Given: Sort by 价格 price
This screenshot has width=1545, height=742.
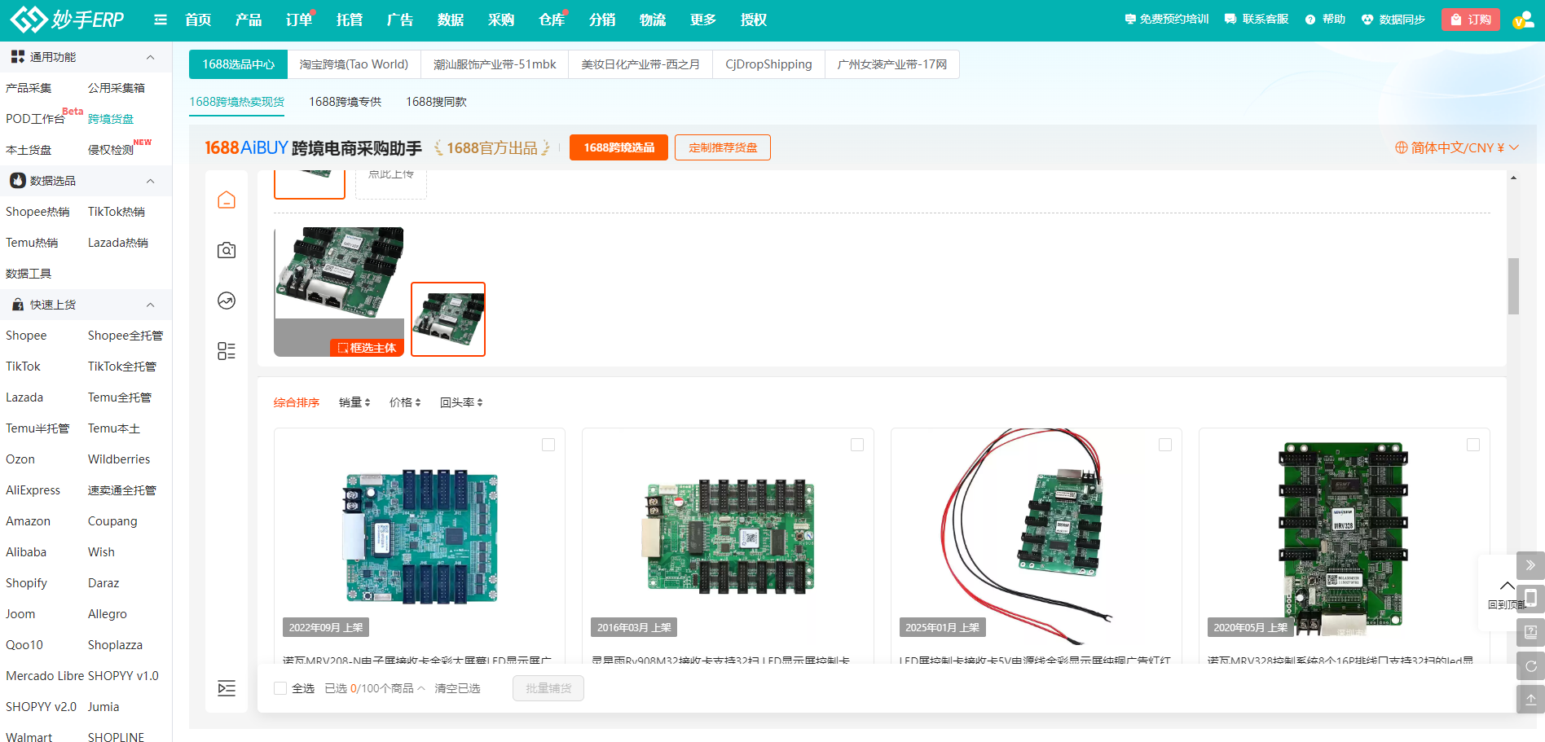Looking at the screenshot, I should pyautogui.click(x=405, y=402).
